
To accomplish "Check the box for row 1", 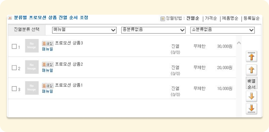I will pyautogui.click(x=14, y=47).
